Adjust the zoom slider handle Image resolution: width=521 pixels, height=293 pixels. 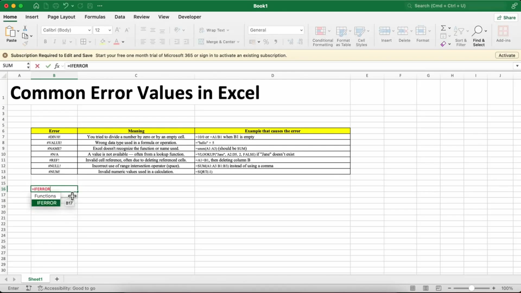472,288
